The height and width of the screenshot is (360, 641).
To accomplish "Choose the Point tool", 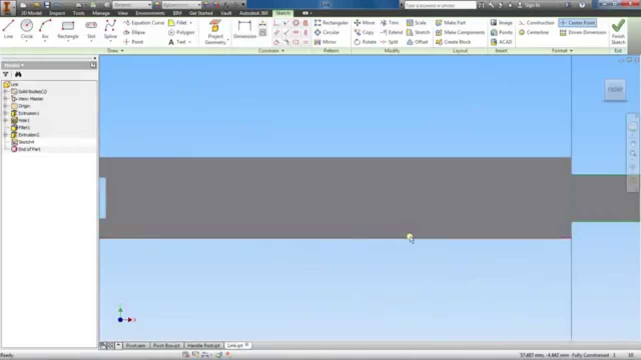I will (133, 42).
